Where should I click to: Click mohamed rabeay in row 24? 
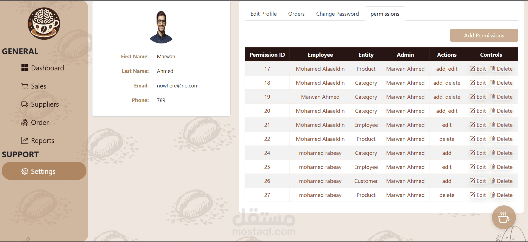tap(320, 153)
